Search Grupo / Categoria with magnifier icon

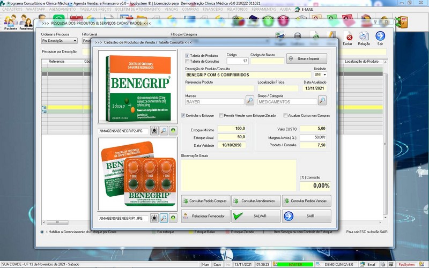pos(322,100)
